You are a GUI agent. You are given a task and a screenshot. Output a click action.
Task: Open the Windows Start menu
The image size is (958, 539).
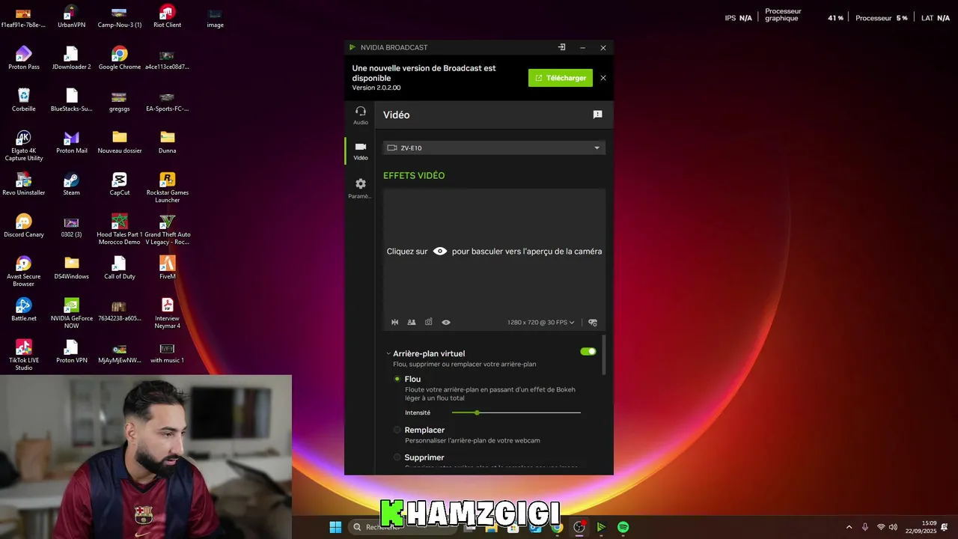coord(335,527)
